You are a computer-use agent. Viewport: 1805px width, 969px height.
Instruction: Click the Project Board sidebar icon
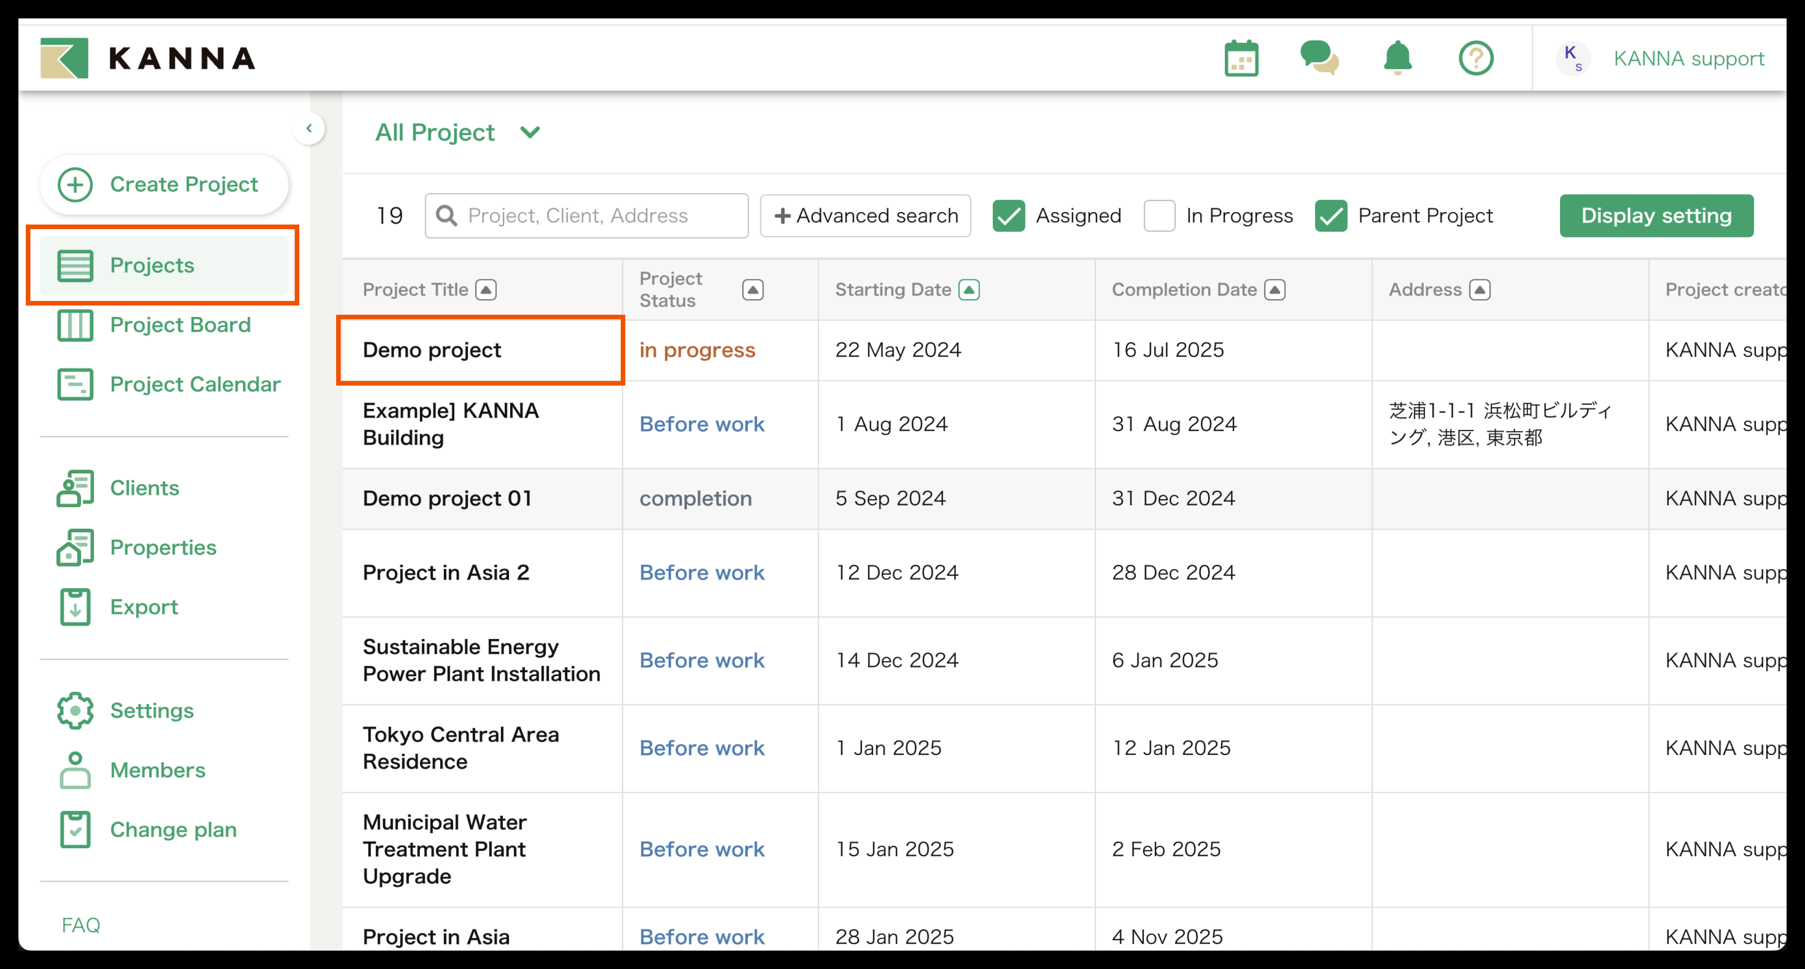[75, 325]
